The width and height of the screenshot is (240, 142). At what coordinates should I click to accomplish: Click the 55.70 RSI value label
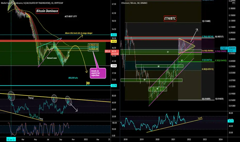click(x=231, y=121)
